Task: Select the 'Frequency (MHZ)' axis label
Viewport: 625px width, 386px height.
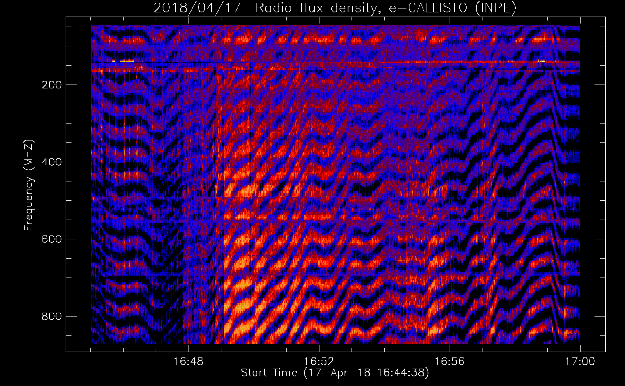Action: coord(29,185)
